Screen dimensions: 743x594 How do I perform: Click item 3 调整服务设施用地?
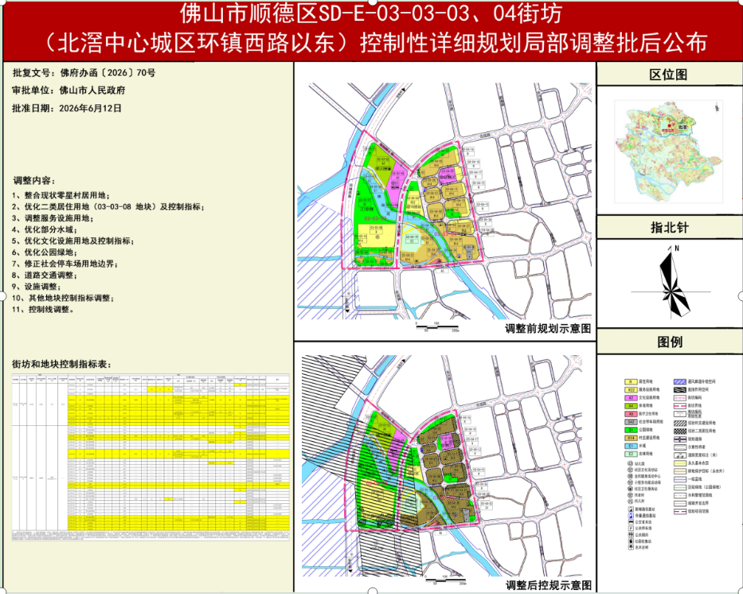(53, 218)
